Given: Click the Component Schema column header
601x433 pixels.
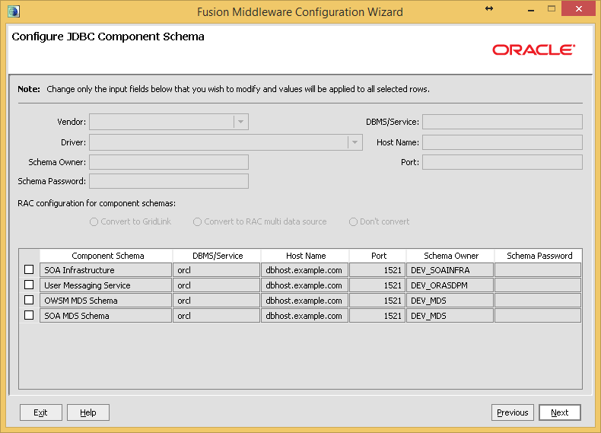Looking at the screenshot, I should click(x=106, y=256).
